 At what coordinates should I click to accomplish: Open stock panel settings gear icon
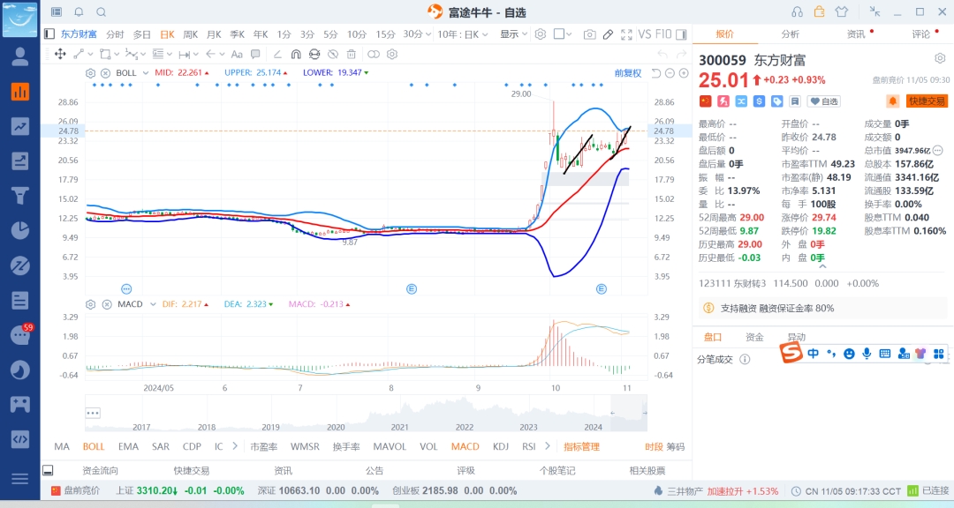940,58
